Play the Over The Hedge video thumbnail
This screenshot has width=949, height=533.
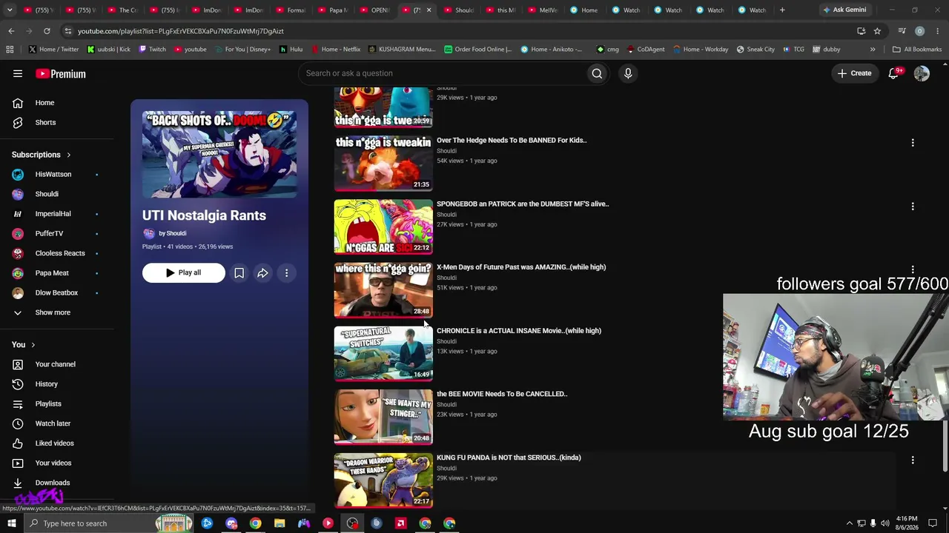pos(383,164)
